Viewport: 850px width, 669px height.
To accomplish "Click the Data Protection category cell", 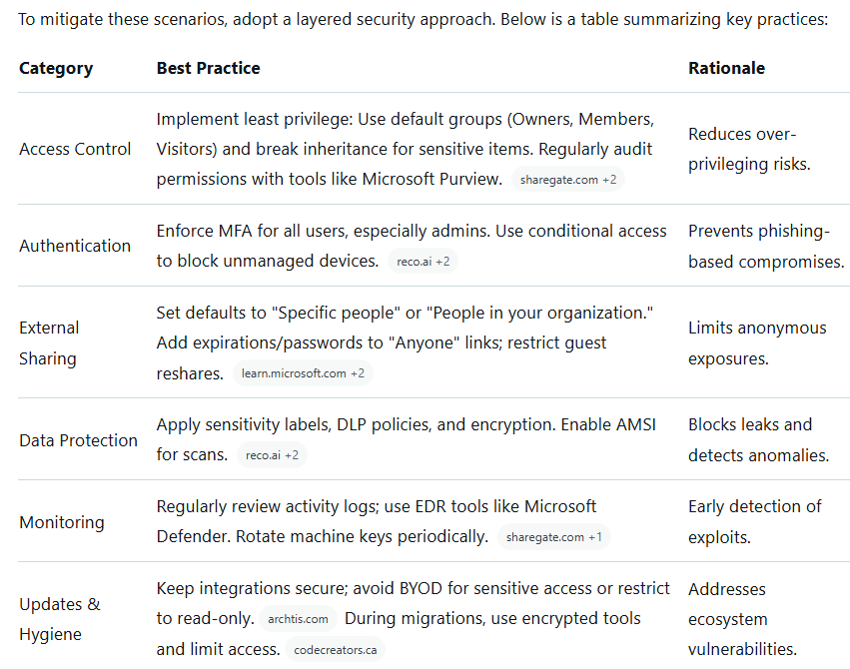I will [78, 440].
